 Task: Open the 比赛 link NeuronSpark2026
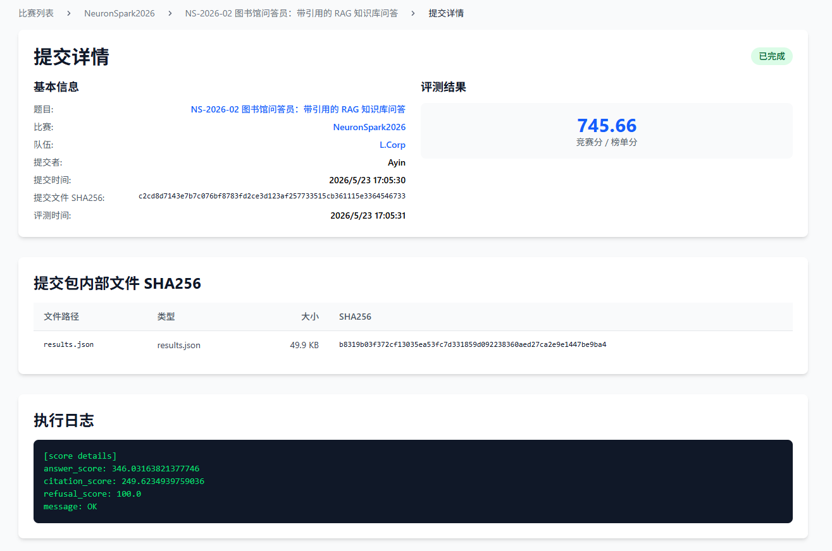point(369,127)
